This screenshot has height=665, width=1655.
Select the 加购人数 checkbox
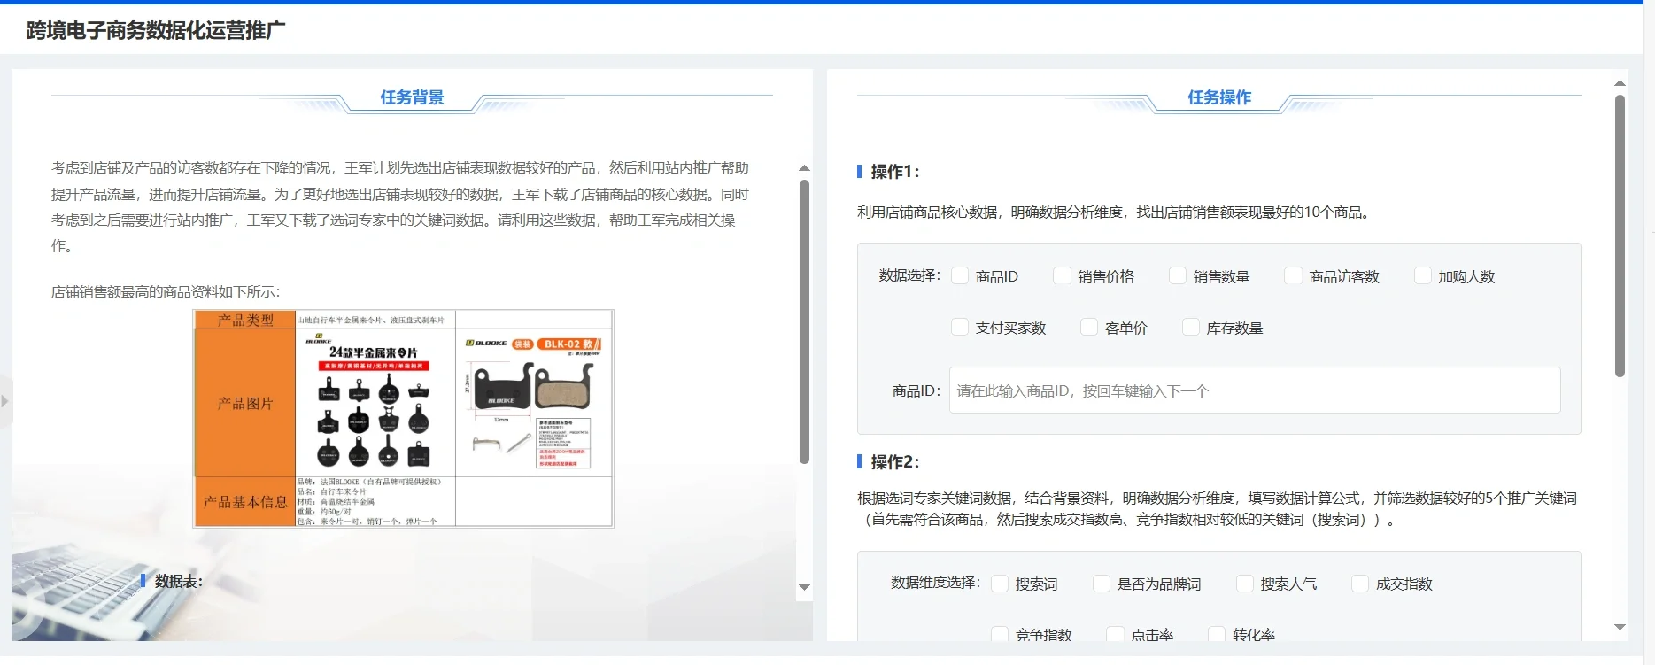tap(1423, 275)
